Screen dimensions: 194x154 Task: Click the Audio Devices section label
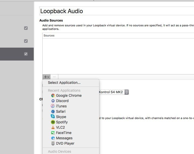point(60,151)
